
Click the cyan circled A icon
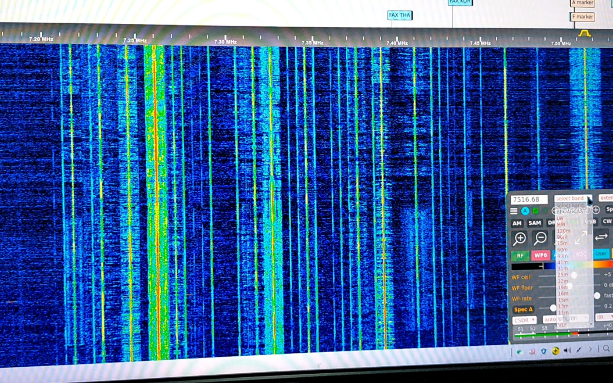[x=525, y=211]
